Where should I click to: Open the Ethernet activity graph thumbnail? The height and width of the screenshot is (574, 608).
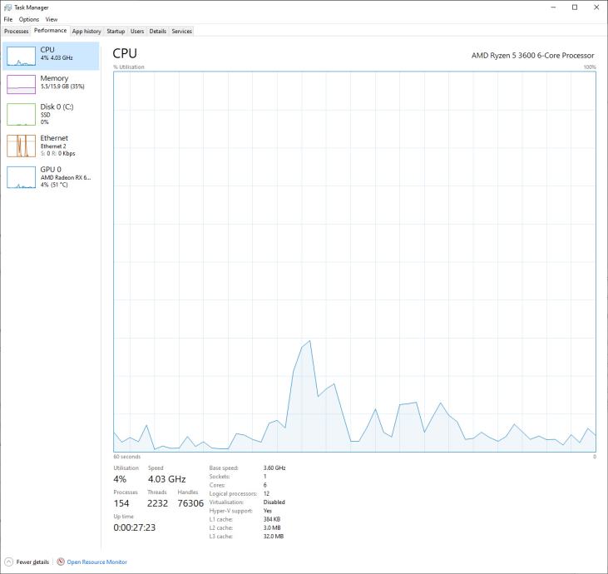pyautogui.click(x=21, y=146)
